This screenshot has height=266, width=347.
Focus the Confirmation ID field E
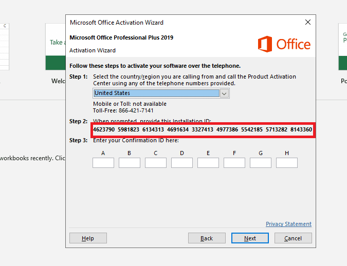(208, 163)
